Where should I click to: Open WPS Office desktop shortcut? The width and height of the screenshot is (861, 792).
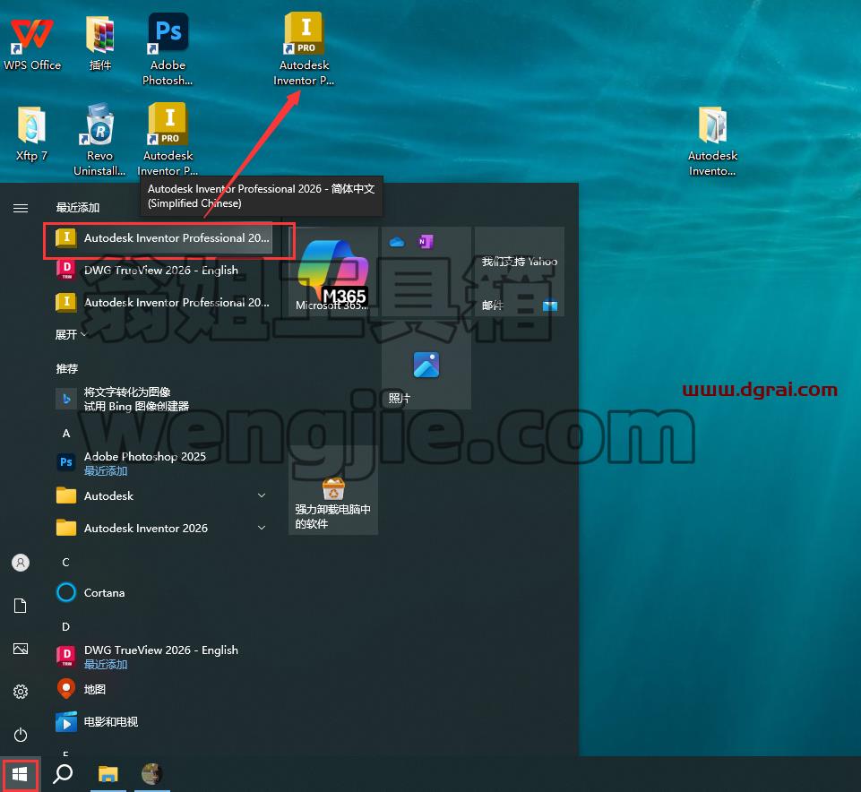32,44
